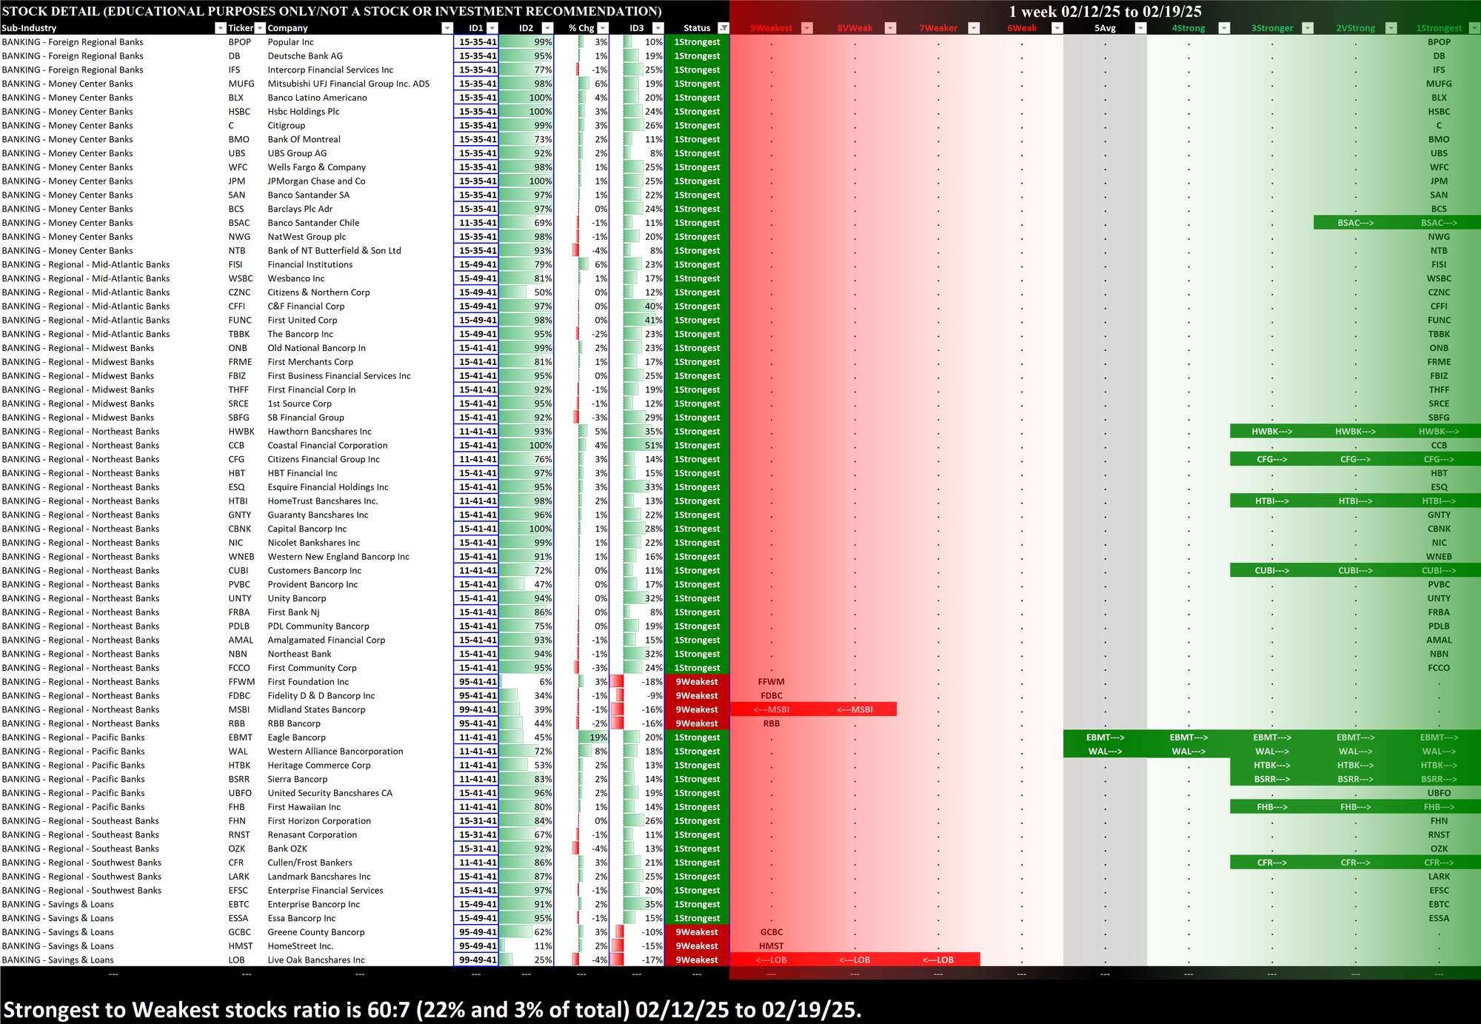Click the 1Strongest header filter arrow
Screen dimensions: 1481x1024
click(x=1474, y=28)
